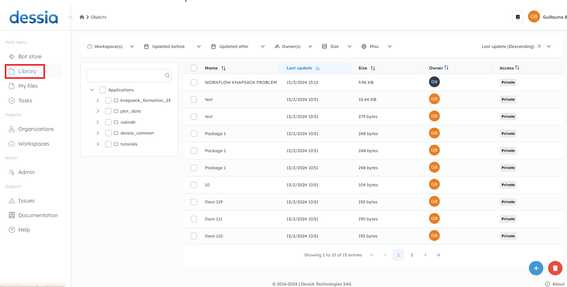Jump to last page double arrow

(439, 255)
